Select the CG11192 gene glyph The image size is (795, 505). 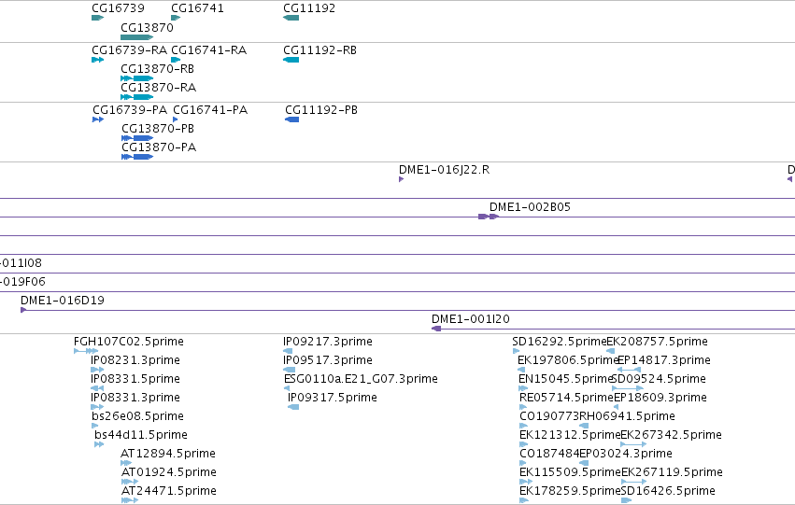291,18
